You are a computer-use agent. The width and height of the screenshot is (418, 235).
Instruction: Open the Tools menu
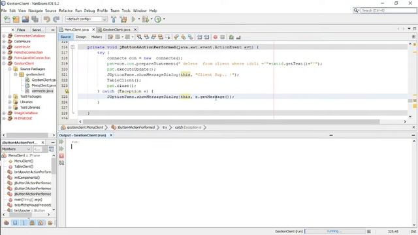point(126,10)
